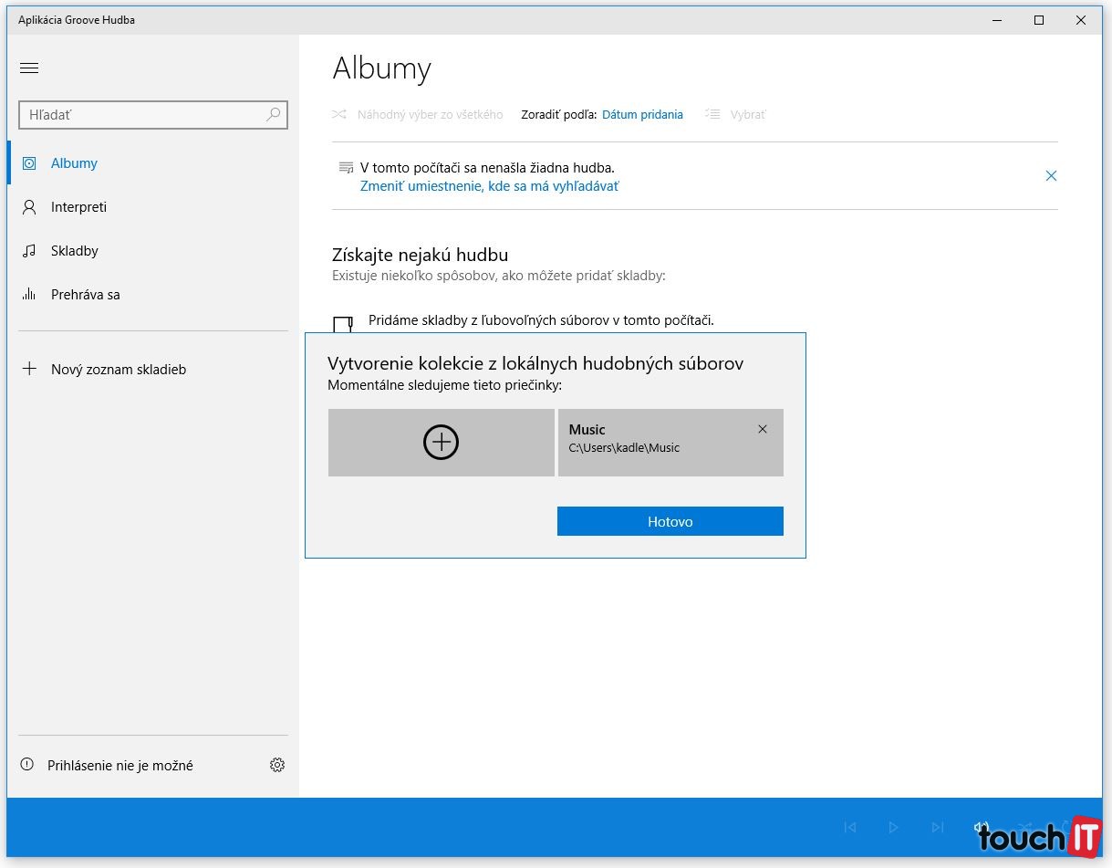Click the Hotovo button
The image size is (1112, 868).
click(670, 521)
